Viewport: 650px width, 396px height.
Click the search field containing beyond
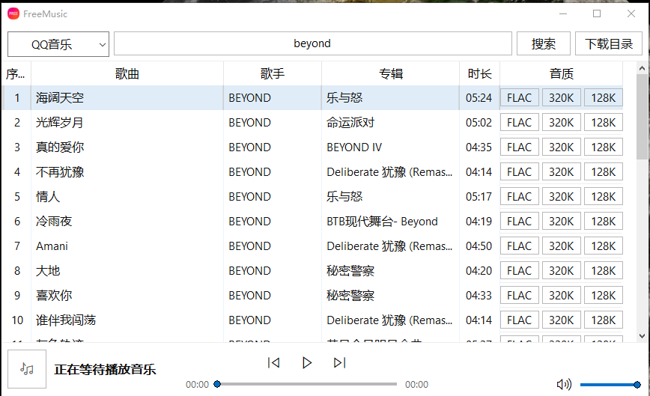click(x=313, y=43)
